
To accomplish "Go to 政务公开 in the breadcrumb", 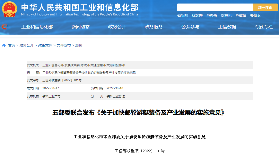I will [x=27, y=45].
